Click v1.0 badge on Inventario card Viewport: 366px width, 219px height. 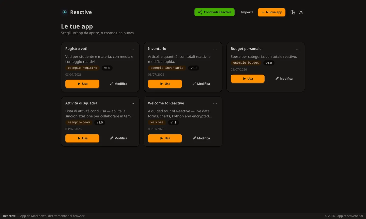point(193,68)
